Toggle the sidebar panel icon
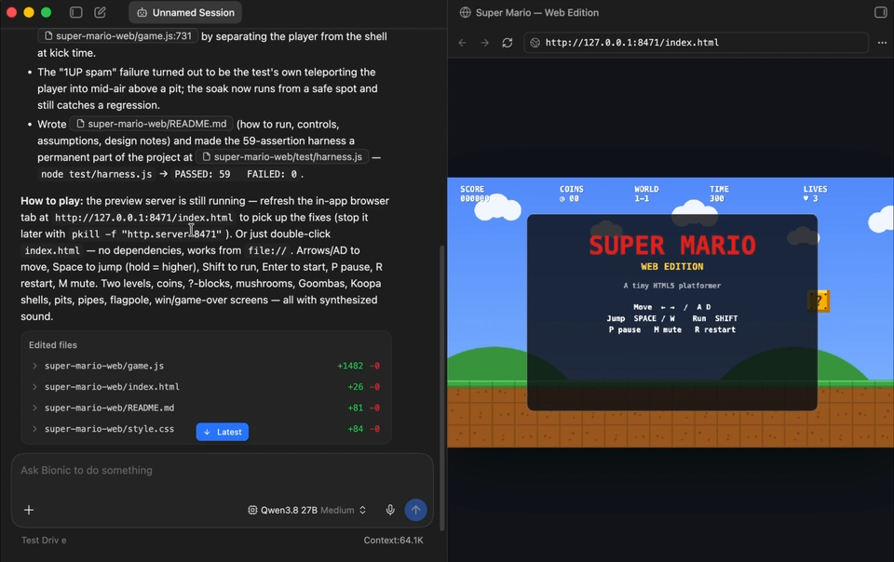Image resolution: width=894 pixels, height=562 pixels. tap(75, 12)
